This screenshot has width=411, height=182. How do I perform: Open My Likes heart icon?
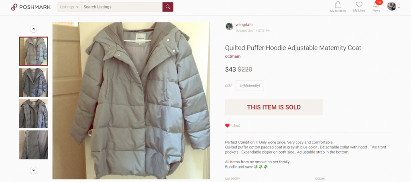click(359, 7)
